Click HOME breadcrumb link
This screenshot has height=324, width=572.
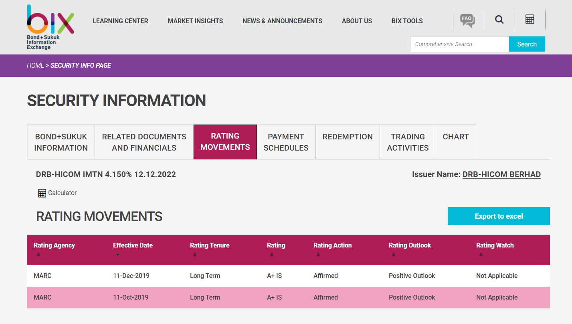tap(35, 65)
